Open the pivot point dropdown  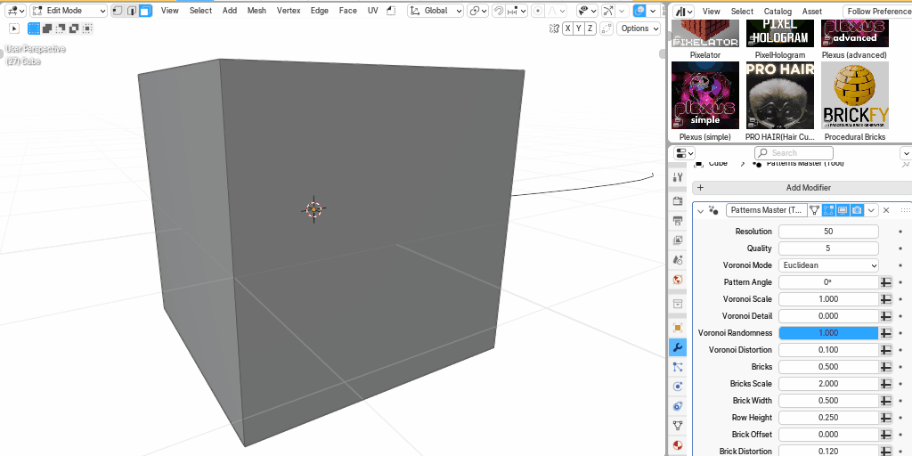coord(477,11)
